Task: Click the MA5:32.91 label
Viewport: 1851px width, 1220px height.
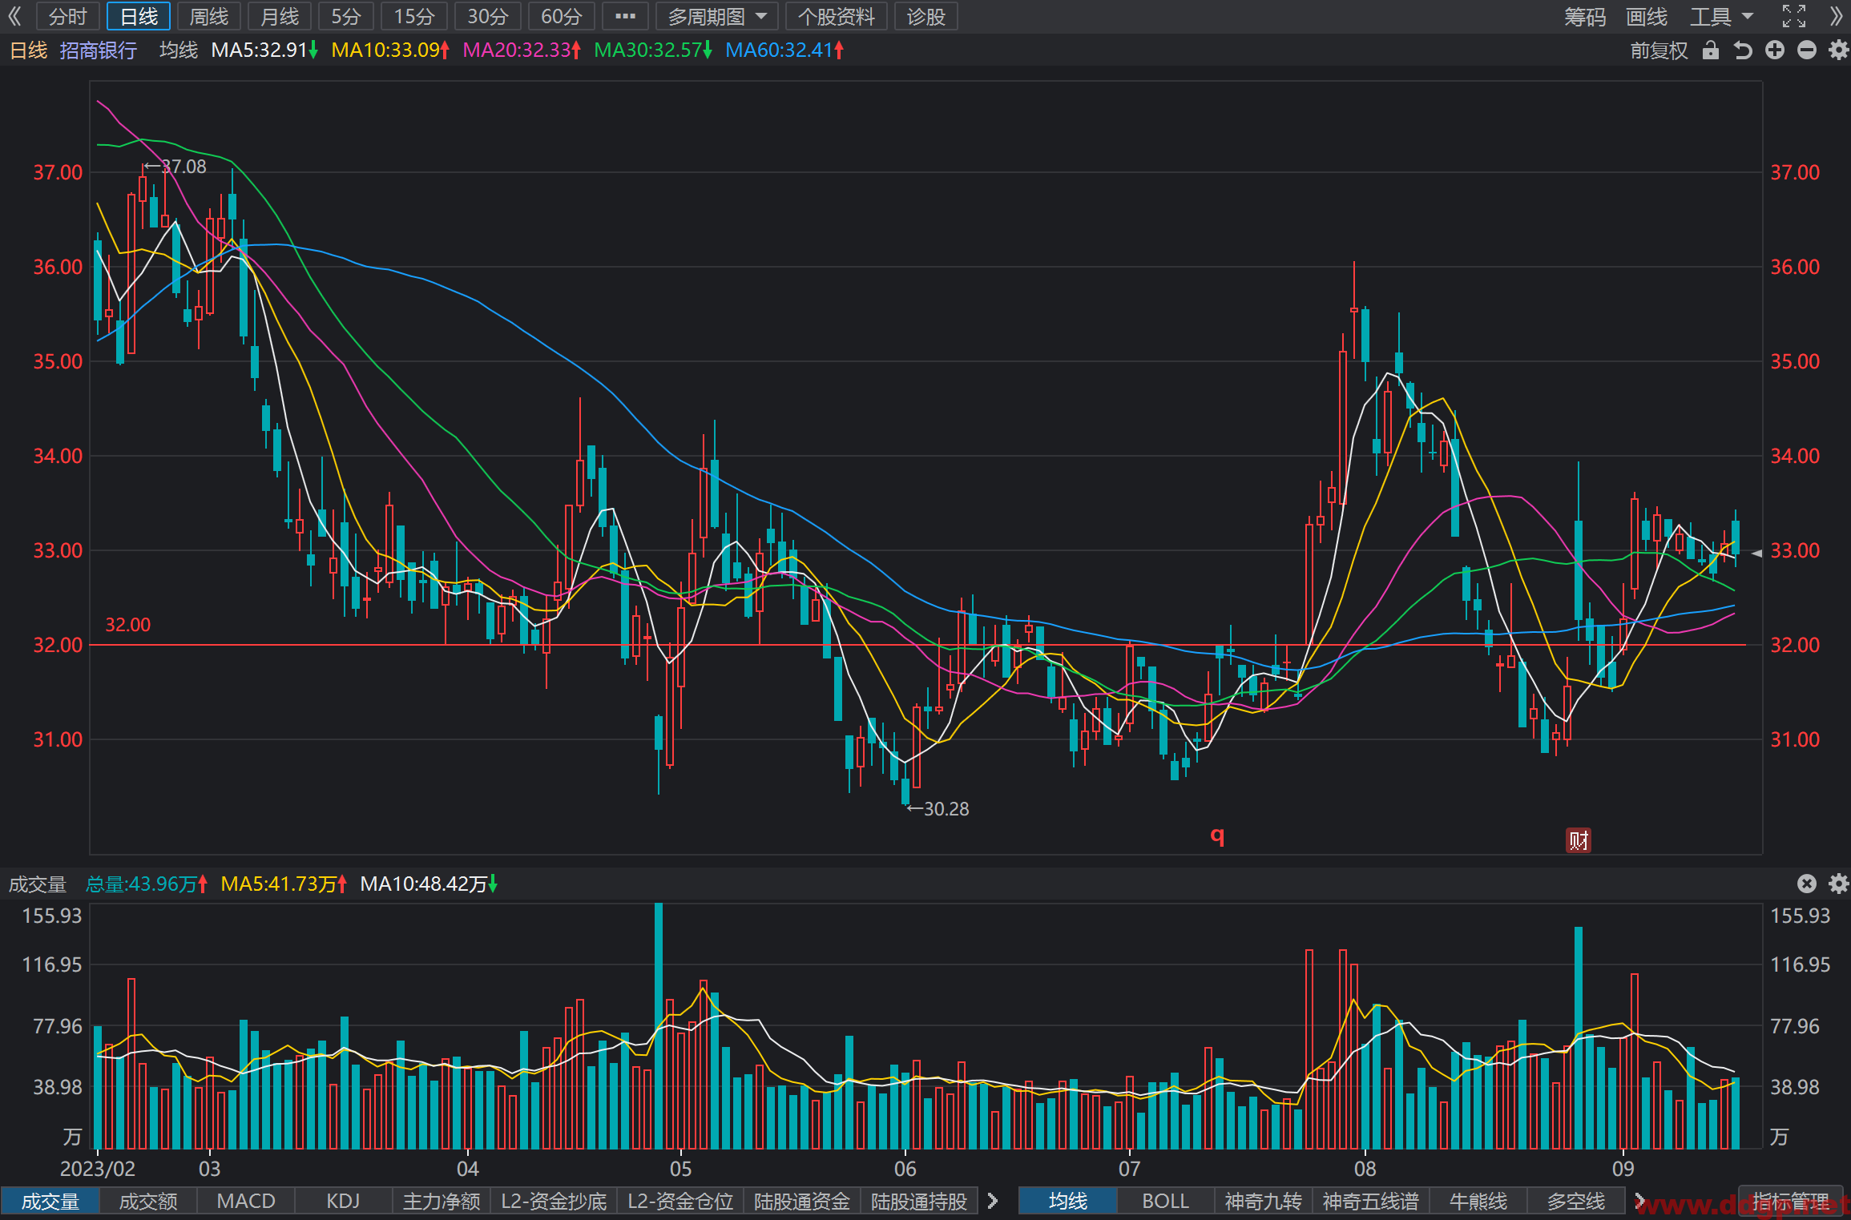Action: (x=264, y=50)
